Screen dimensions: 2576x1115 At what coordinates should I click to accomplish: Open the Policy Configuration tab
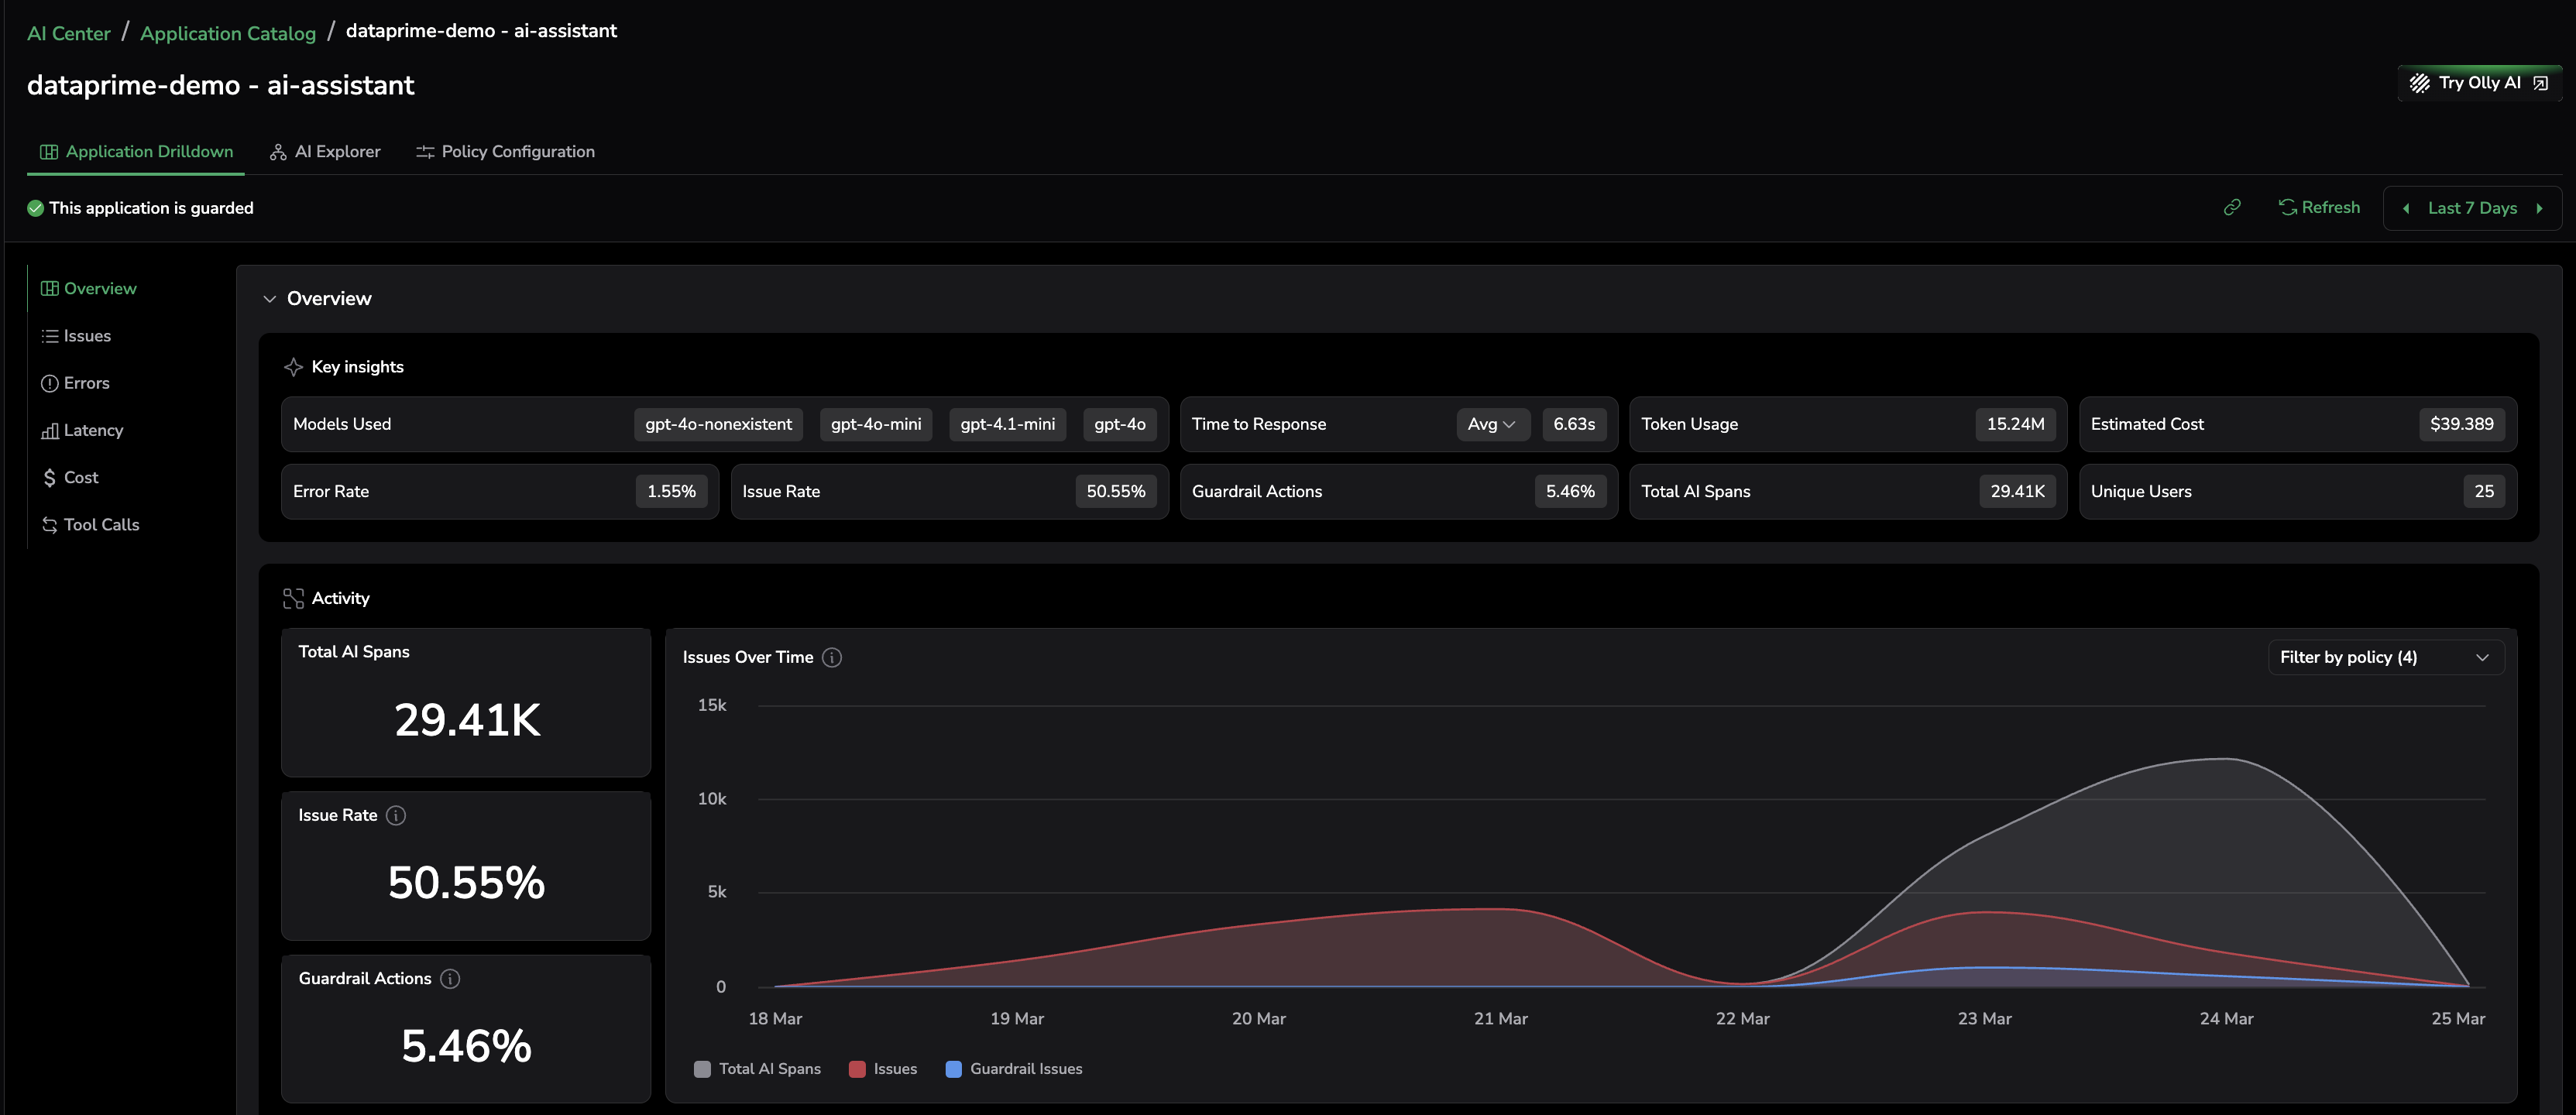[x=505, y=152]
